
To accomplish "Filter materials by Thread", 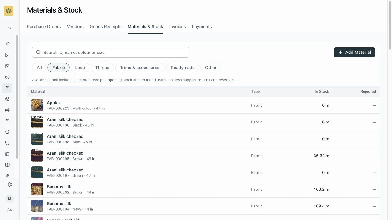I will [102, 68].
